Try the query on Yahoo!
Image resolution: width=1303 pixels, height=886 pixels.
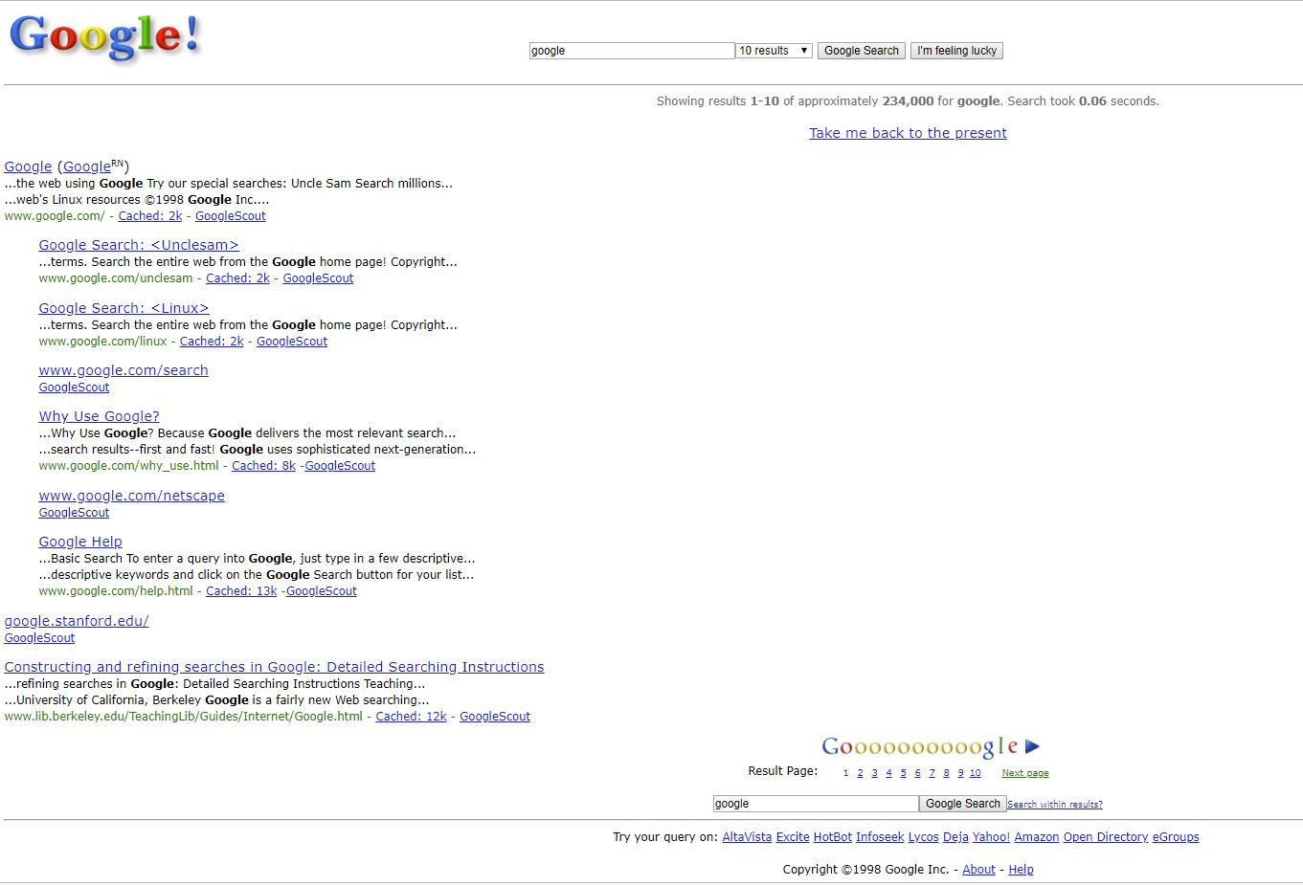(x=991, y=837)
